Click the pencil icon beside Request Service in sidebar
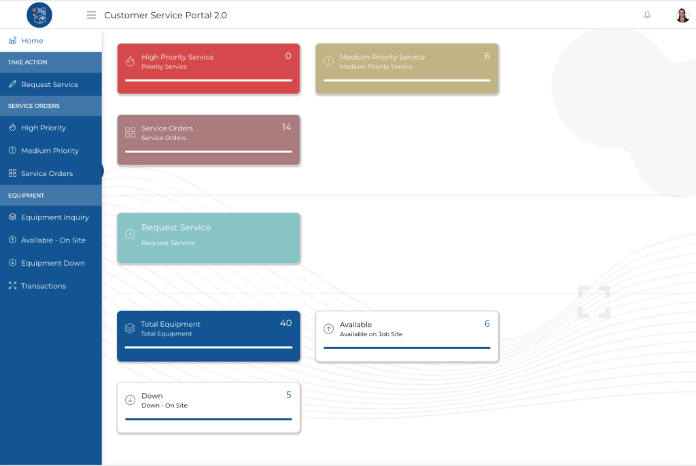 click(x=12, y=84)
